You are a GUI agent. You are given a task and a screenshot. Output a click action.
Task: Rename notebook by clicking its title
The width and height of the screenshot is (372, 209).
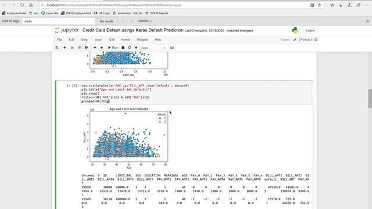pos(133,30)
